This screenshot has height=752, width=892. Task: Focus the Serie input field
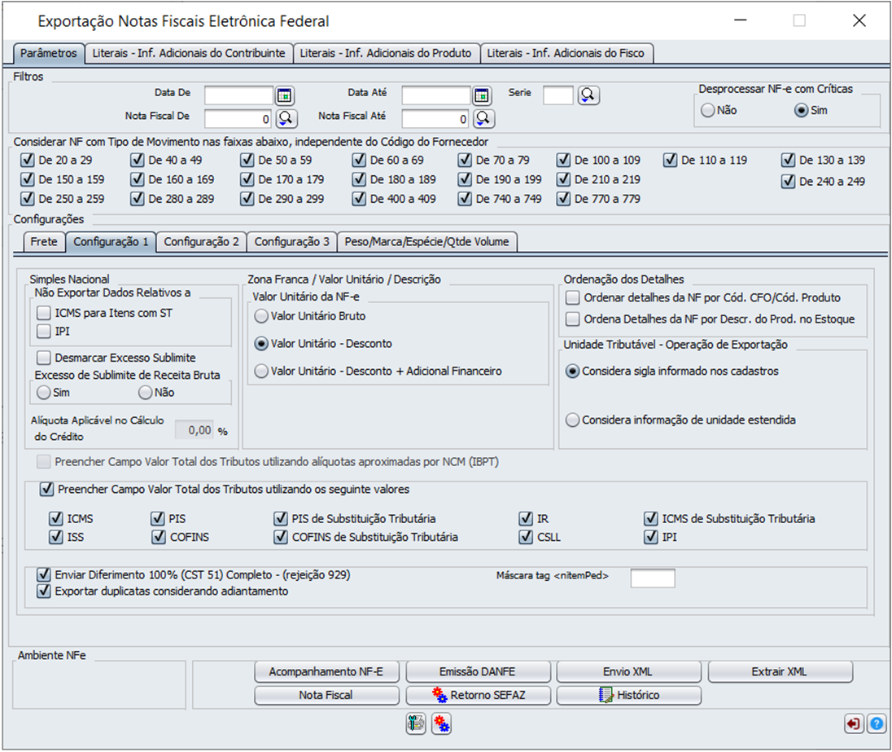[558, 95]
